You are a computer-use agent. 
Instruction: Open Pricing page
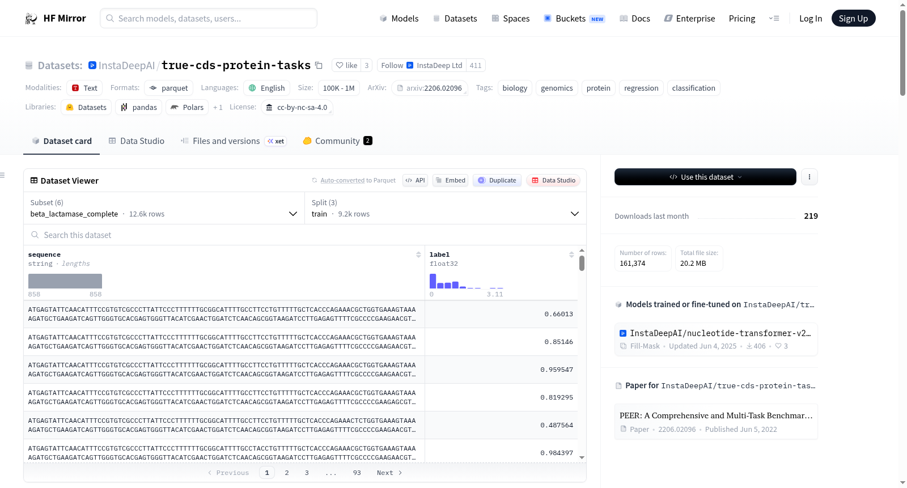[742, 19]
